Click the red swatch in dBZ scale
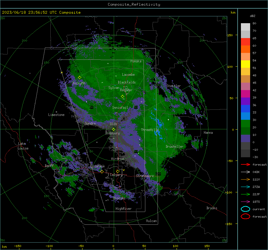The image size is (268, 250). [245, 42]
